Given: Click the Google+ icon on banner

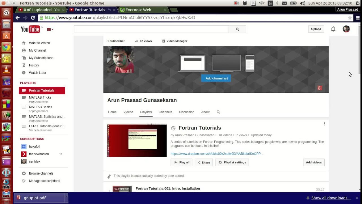Looking at the screenshot, I should [320, 88].
